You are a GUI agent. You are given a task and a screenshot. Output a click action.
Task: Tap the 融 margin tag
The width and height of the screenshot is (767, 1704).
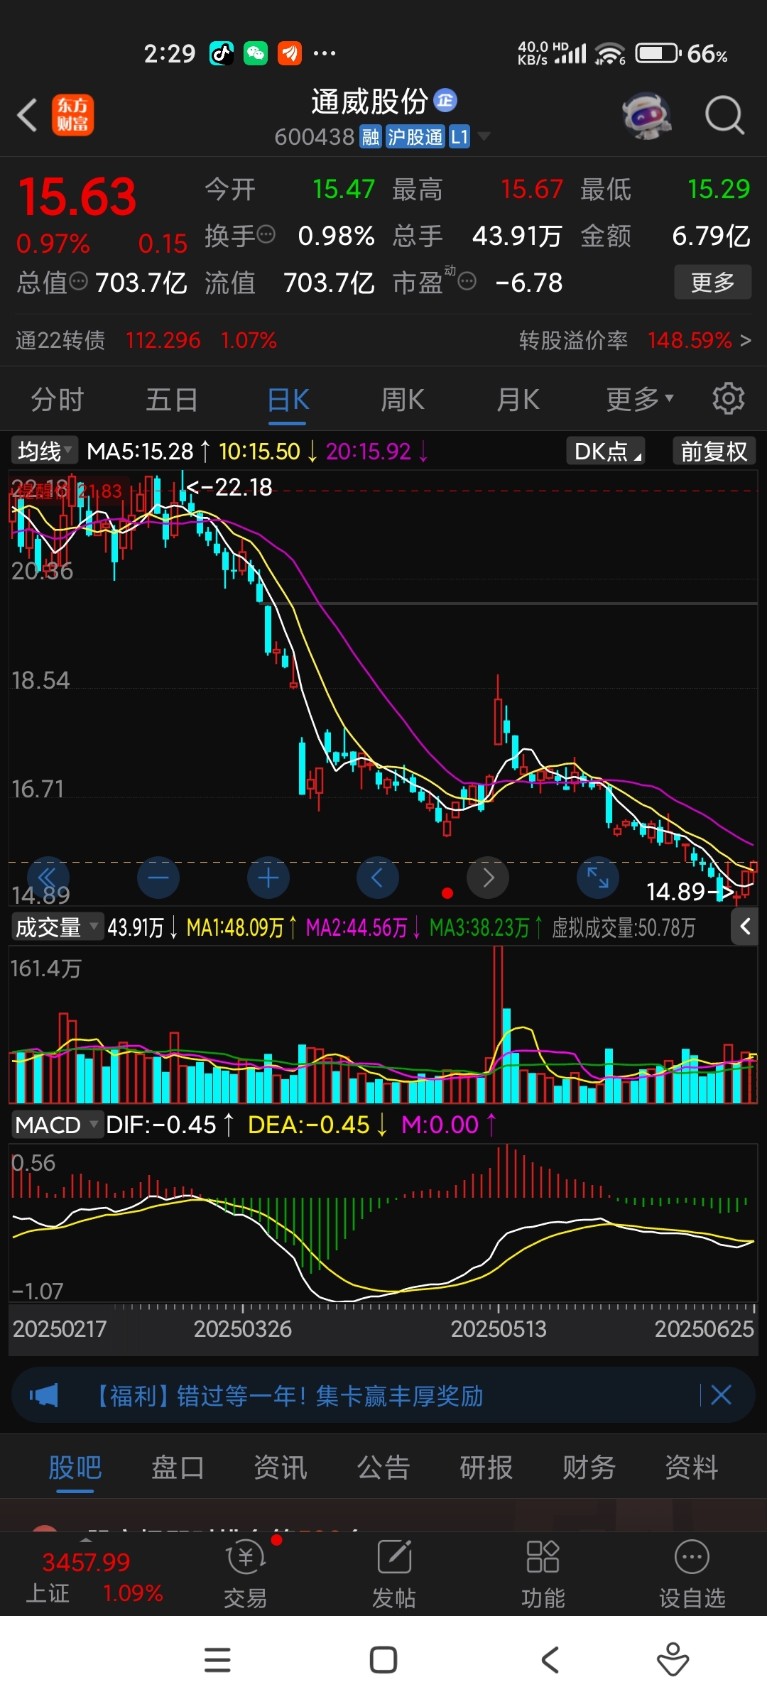[x=371, y=136]
